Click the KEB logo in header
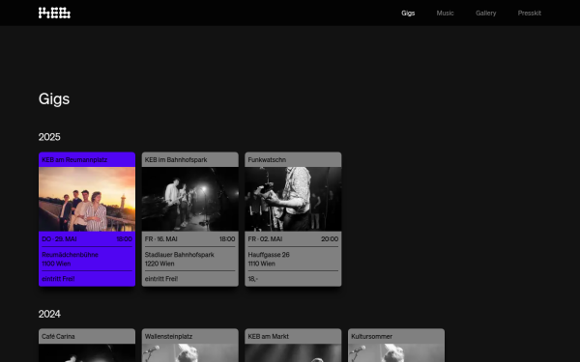 click(54, 13)
